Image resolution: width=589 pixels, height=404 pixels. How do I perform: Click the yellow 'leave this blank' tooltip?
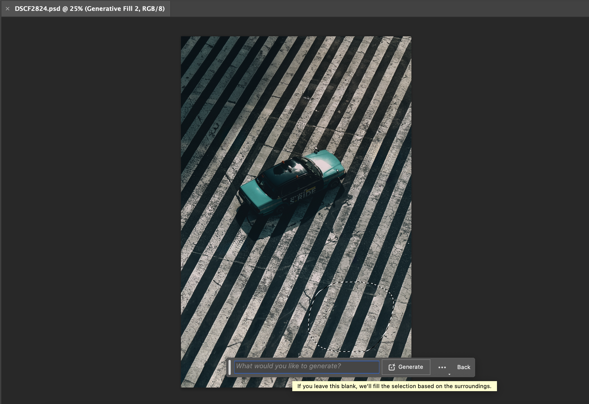tap(394, 386)
